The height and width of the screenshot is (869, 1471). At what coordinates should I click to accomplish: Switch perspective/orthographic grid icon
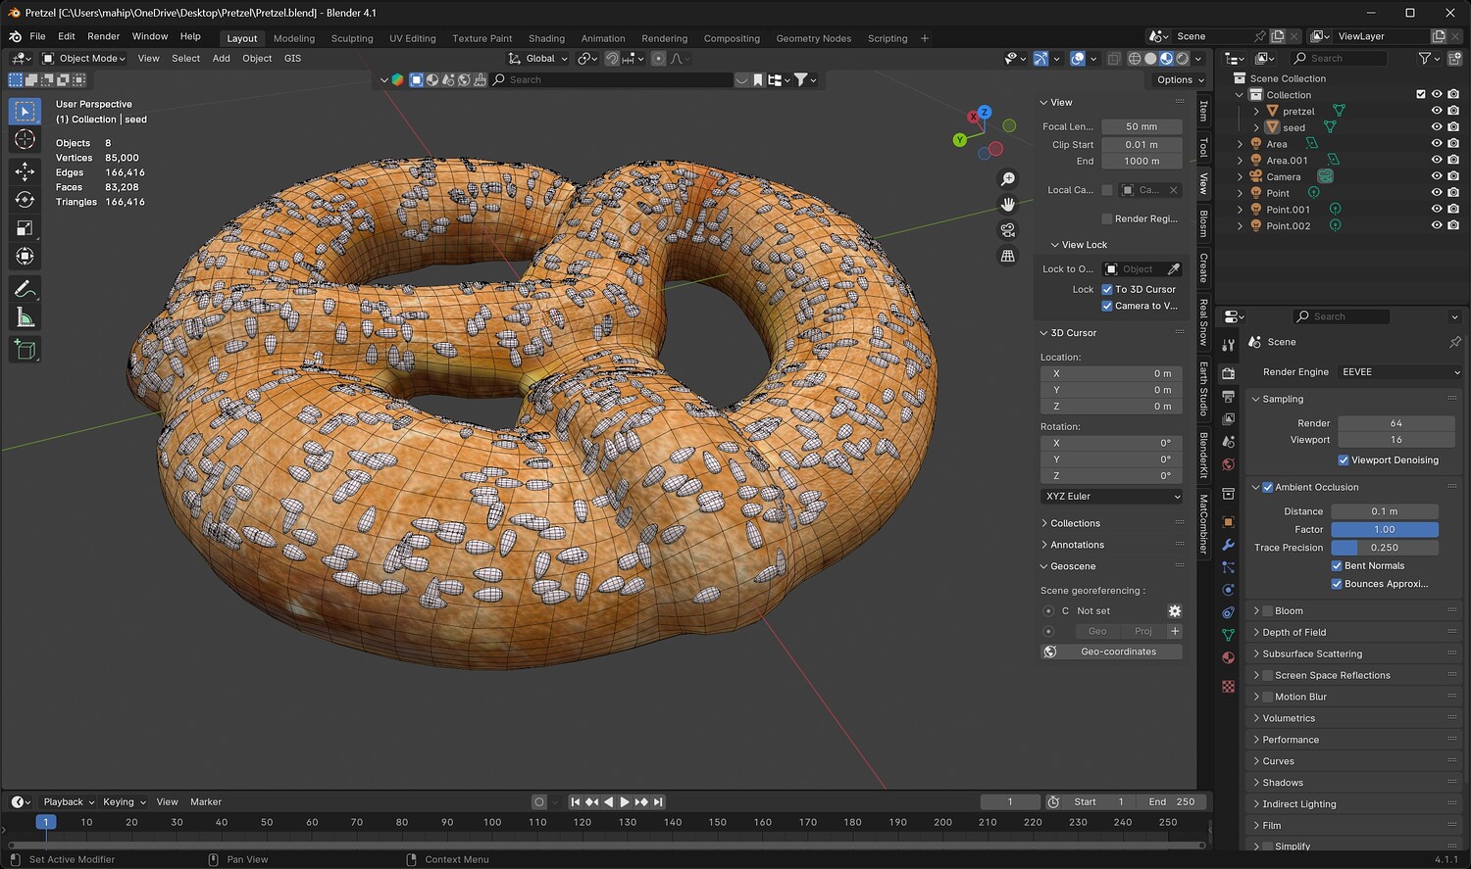[x=1007, y=256]
